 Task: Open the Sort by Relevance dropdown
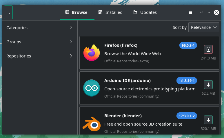point(204,27)
